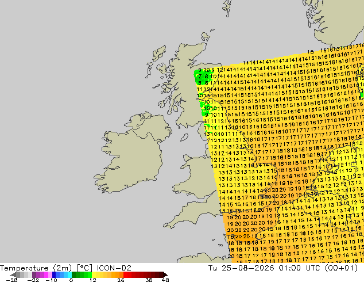Viewport: 364px width, 282px height.
Task: Click the '-22' legend value
Action: (x=33, y=280)
